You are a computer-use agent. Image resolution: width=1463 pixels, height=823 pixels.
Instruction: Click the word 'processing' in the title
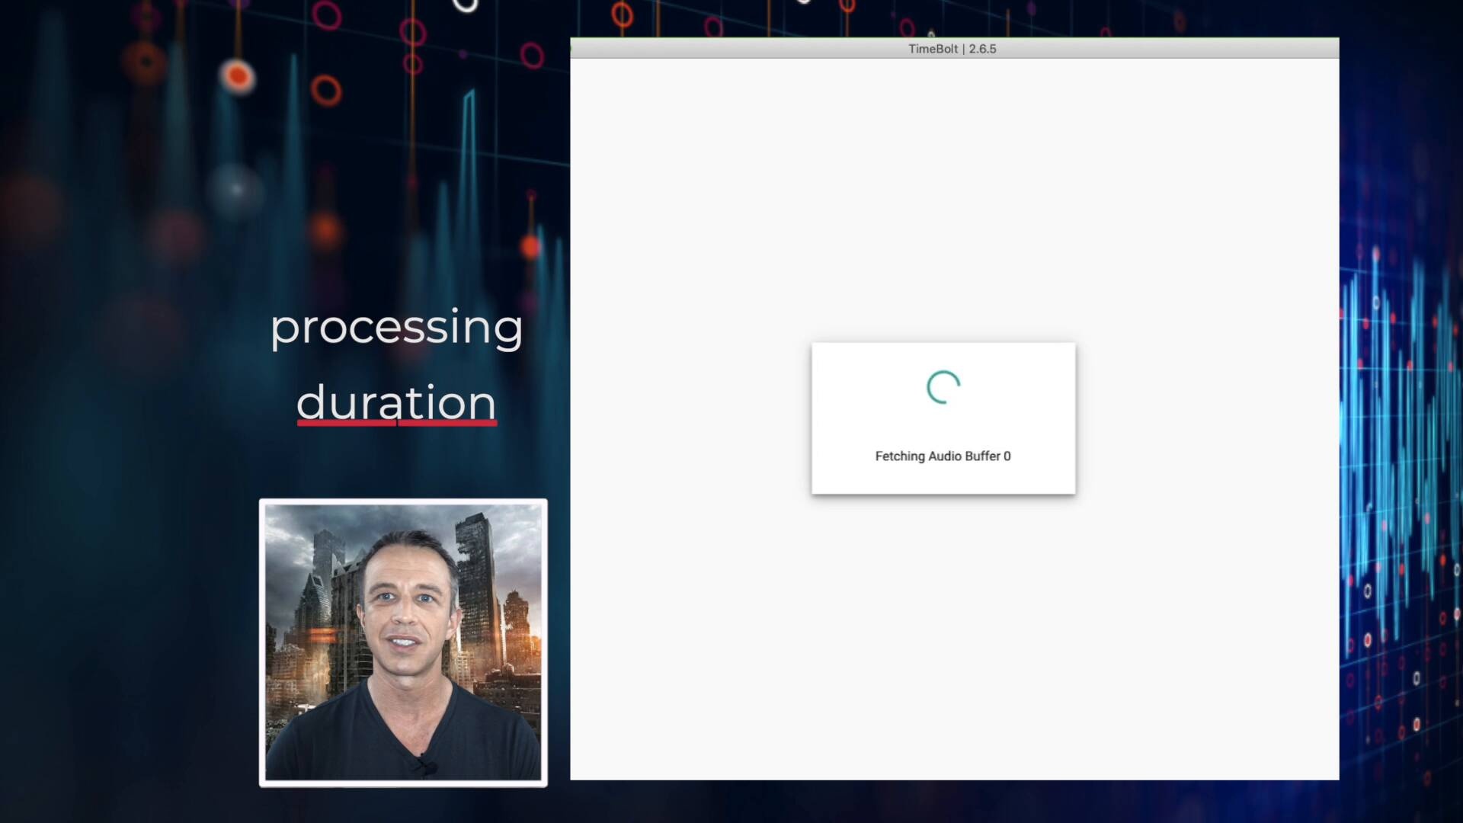click(396, 328)
